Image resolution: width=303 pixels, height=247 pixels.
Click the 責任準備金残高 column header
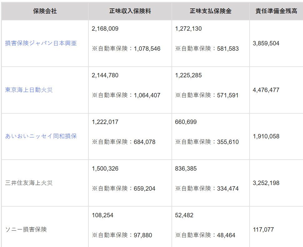[x=276, y=11]
